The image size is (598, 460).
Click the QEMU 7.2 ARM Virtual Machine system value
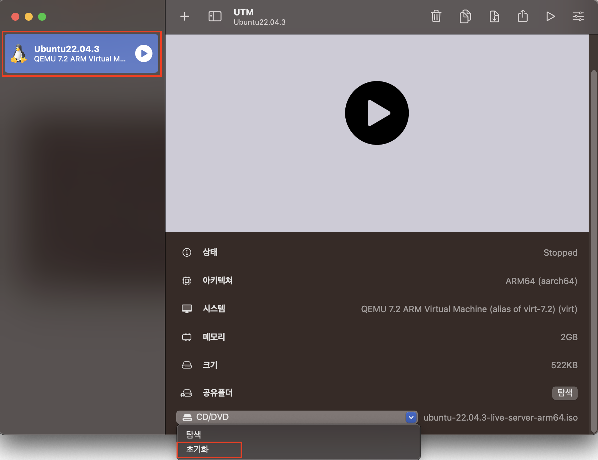469,309
